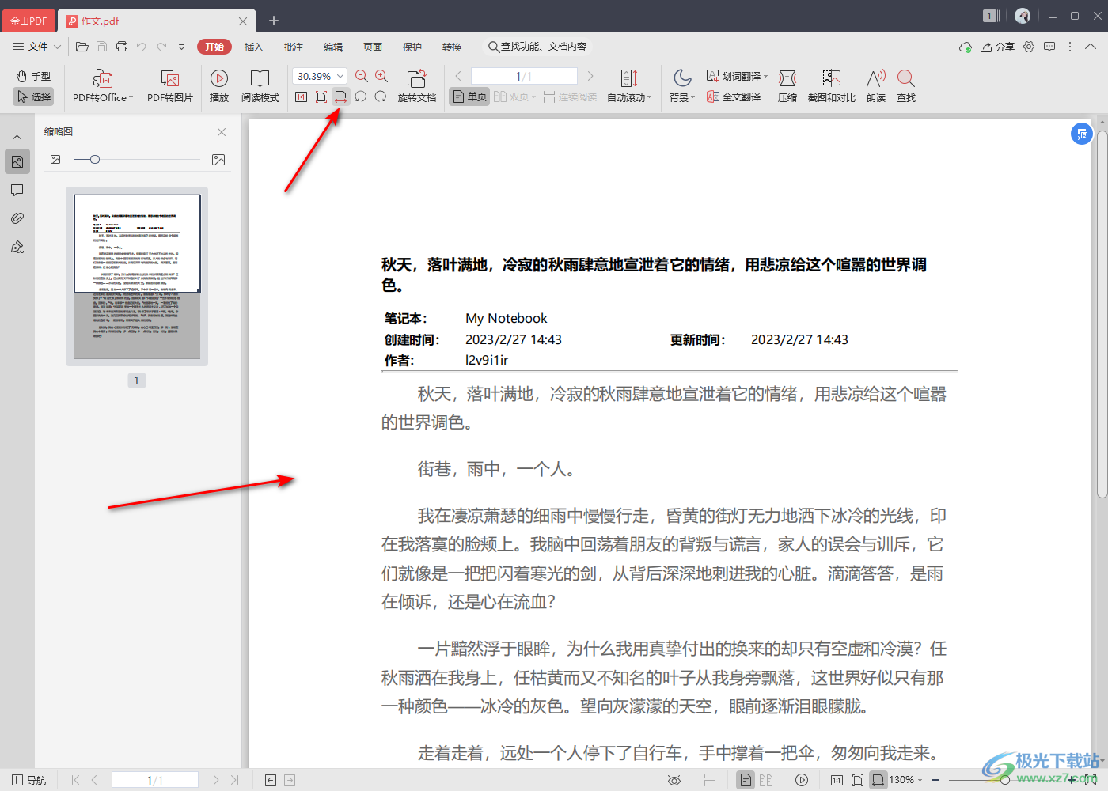Screen dimensions: 1108x791
Task: Toggle eye protection mode icon
Action: point(674,780)
